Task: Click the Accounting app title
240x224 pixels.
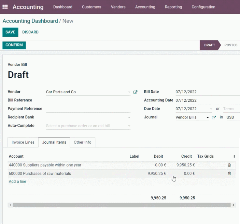Action: pos(28,7)
